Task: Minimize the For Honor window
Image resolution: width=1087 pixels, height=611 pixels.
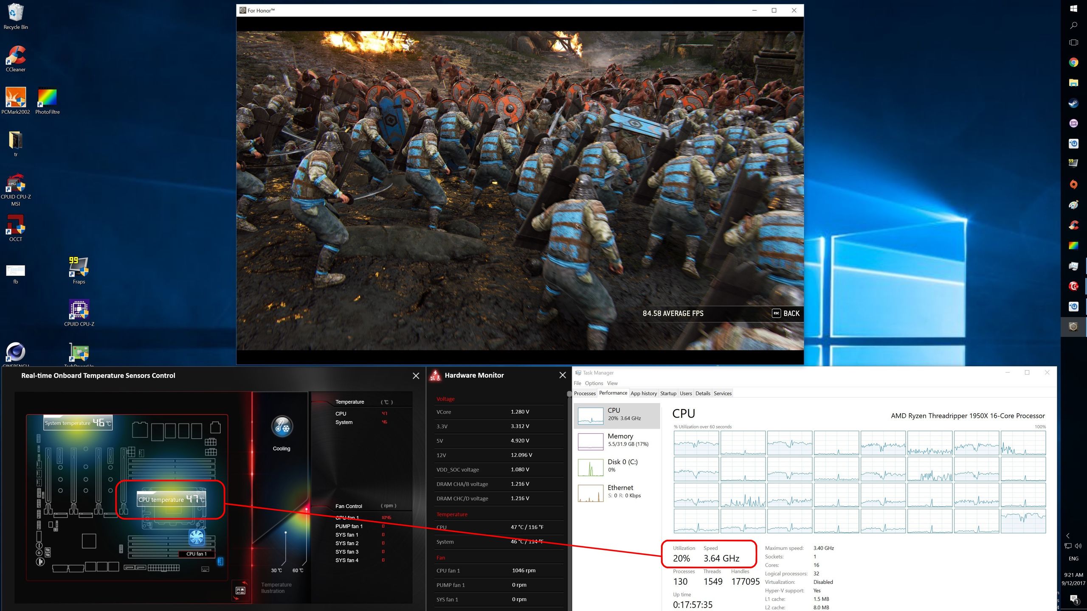Action: coord(755,11)
